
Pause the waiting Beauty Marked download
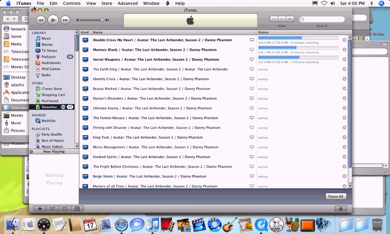tap(344, 89)
